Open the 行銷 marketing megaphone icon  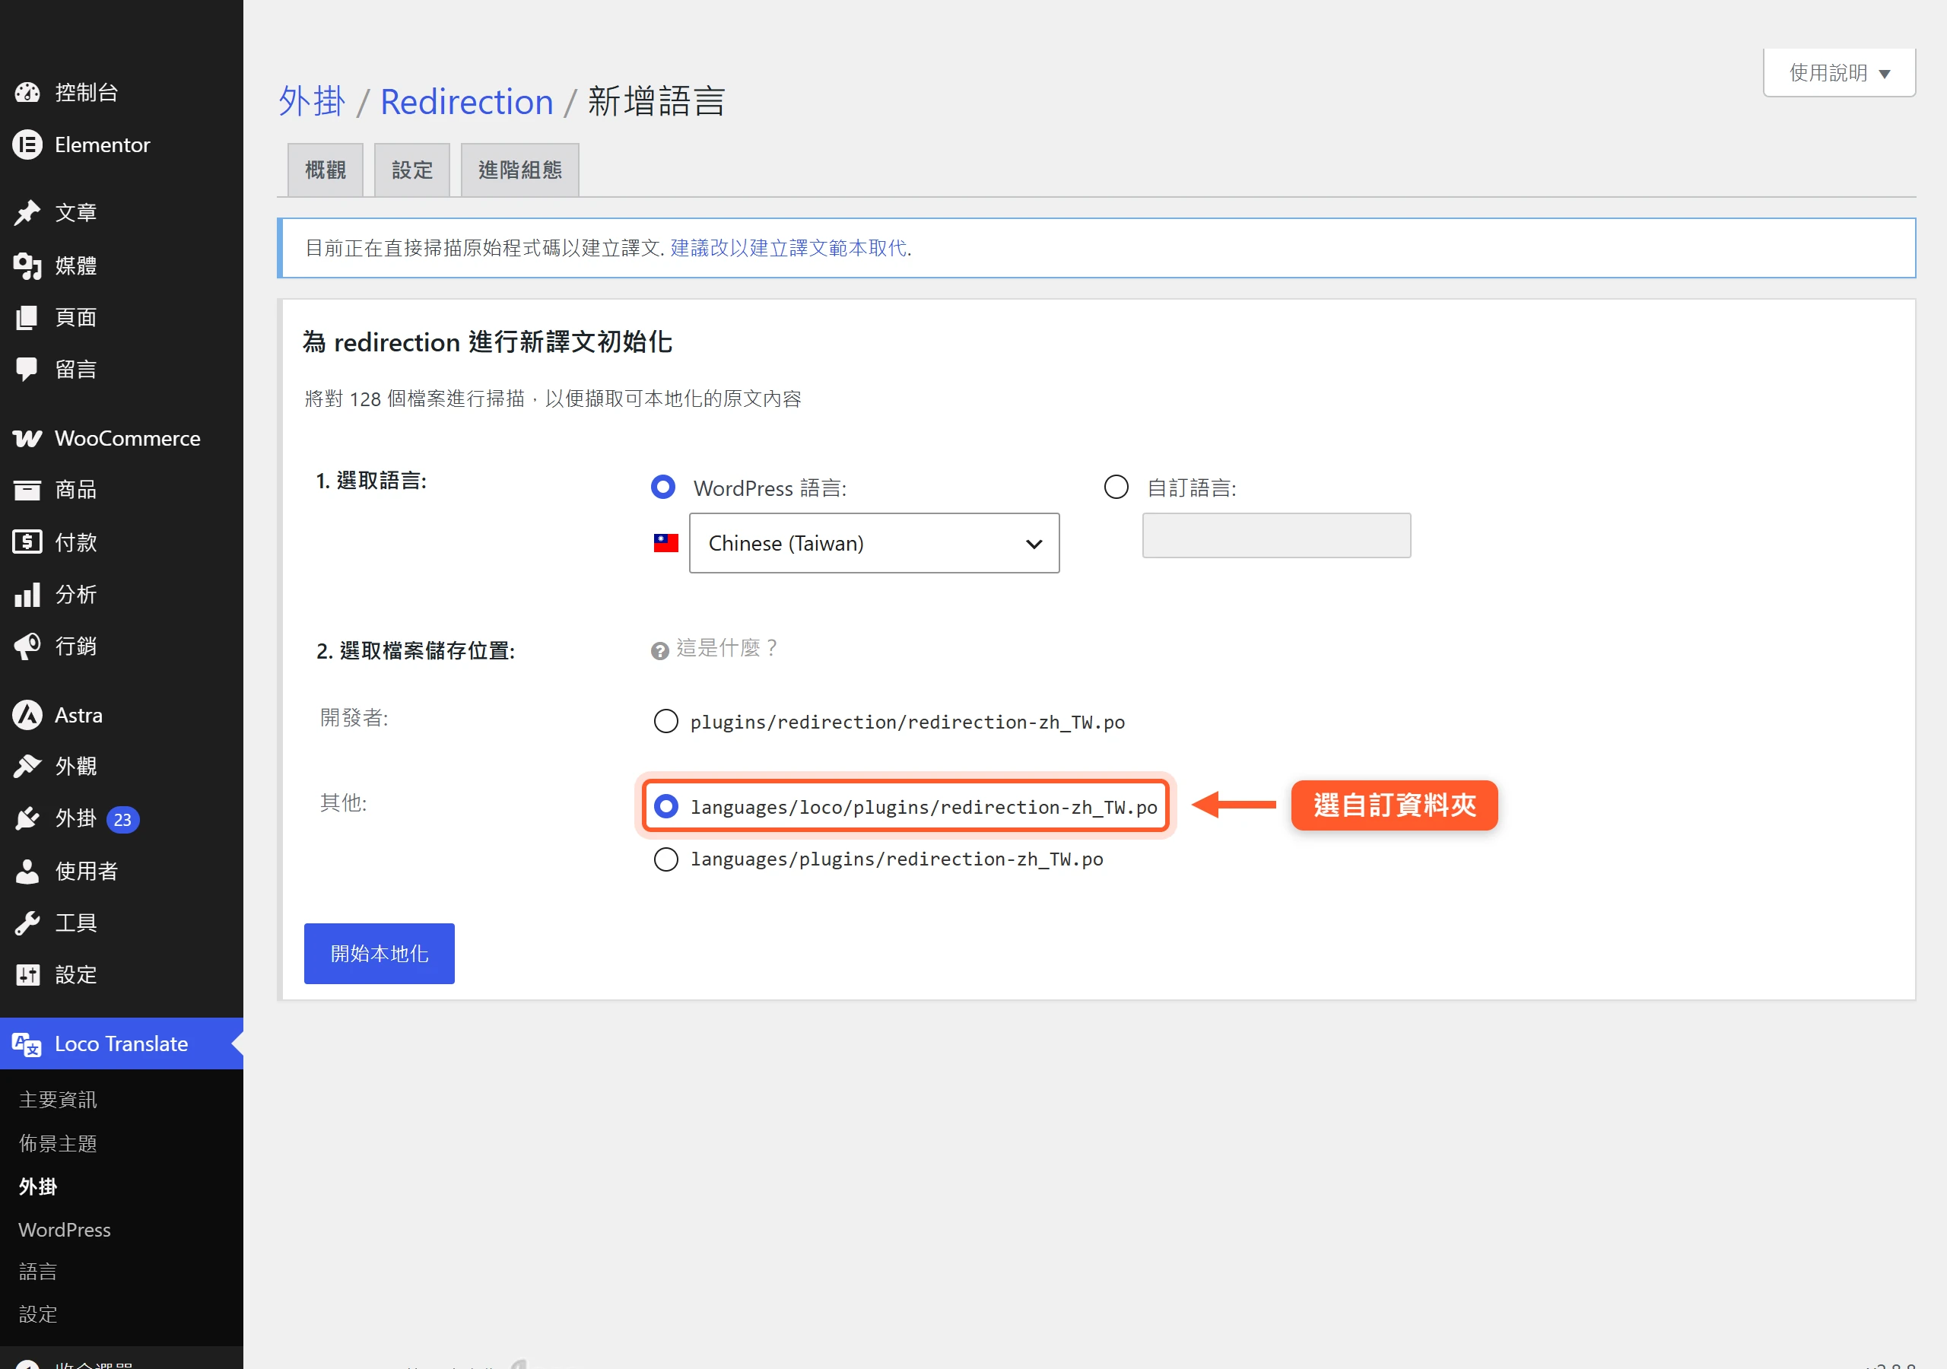click(27, 646)
